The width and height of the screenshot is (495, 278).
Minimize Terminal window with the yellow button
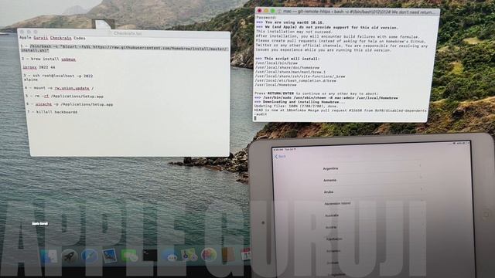(x=266, y=11)
